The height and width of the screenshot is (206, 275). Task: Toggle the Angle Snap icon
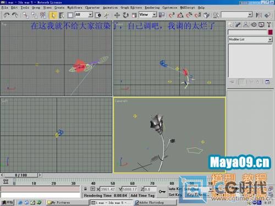click(x=180, y=15)
